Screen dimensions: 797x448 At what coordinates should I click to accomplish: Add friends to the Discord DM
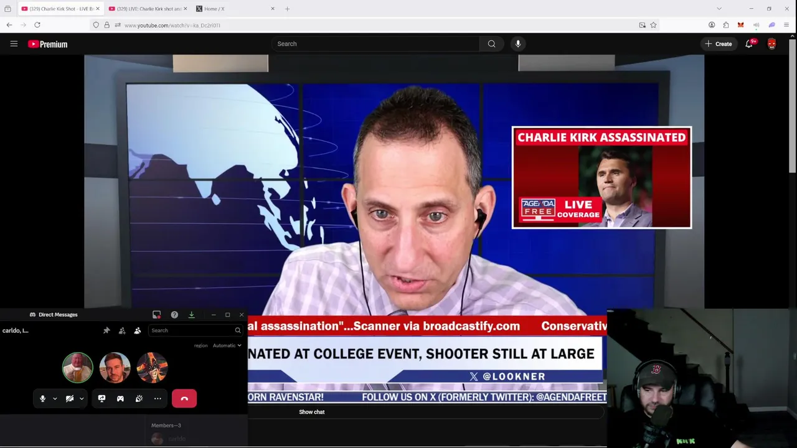122,330
